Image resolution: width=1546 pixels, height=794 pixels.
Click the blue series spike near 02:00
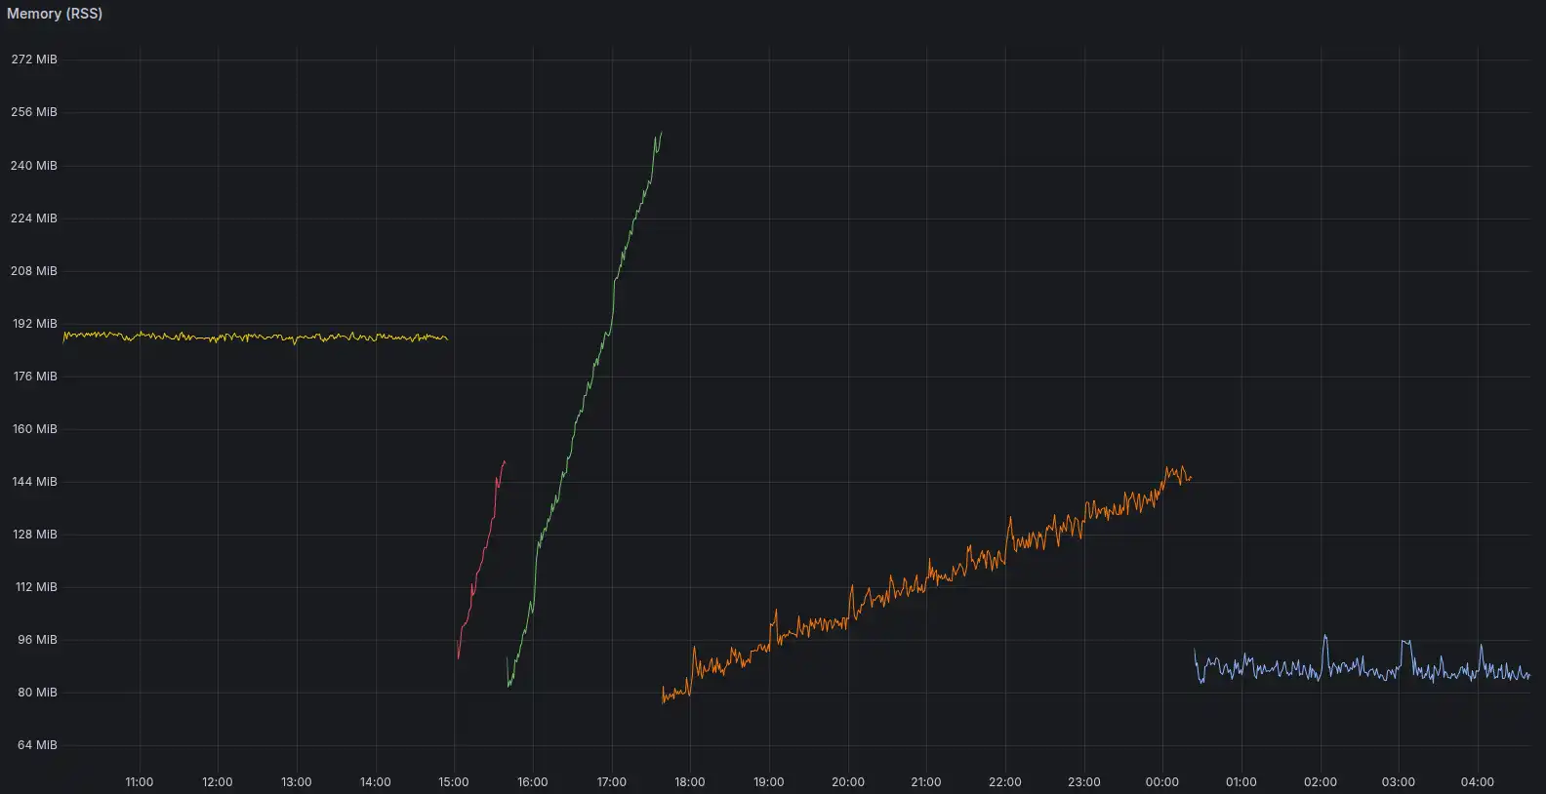pos(1324,638)
